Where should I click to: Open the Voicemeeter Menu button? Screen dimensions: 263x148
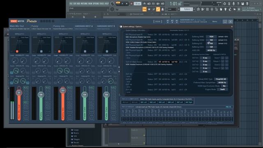coord(215,21)
